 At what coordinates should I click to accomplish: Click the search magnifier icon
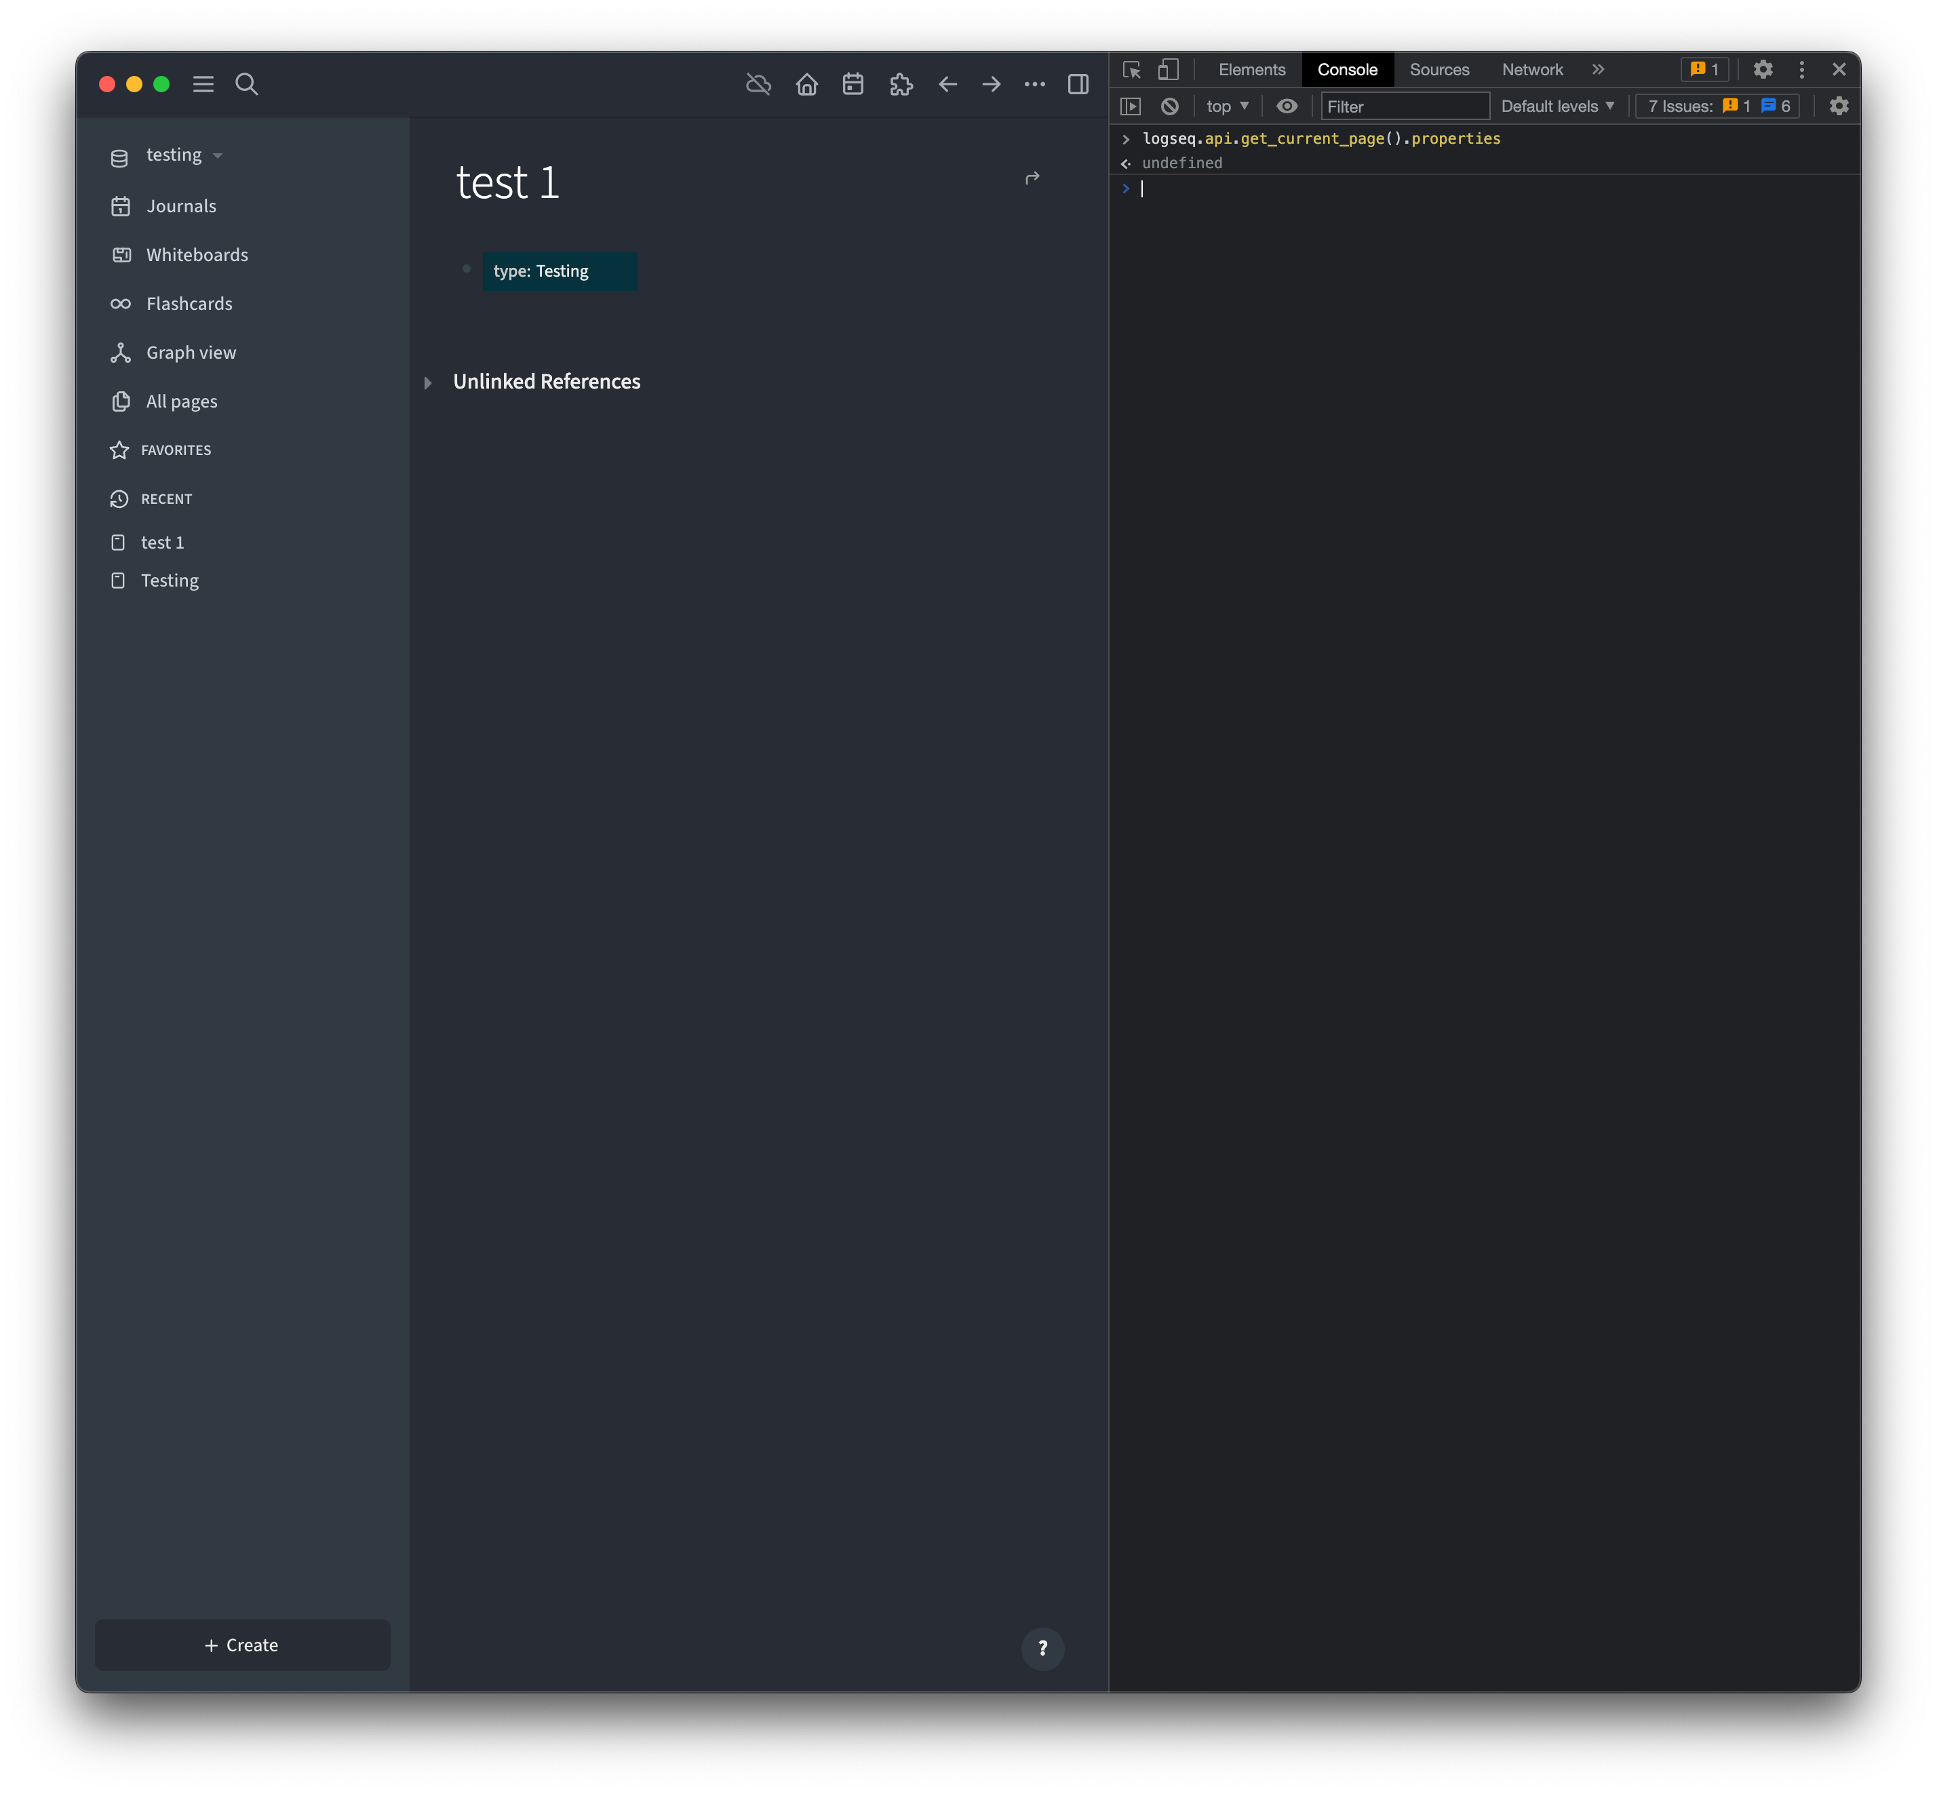(x=246, y=84)
